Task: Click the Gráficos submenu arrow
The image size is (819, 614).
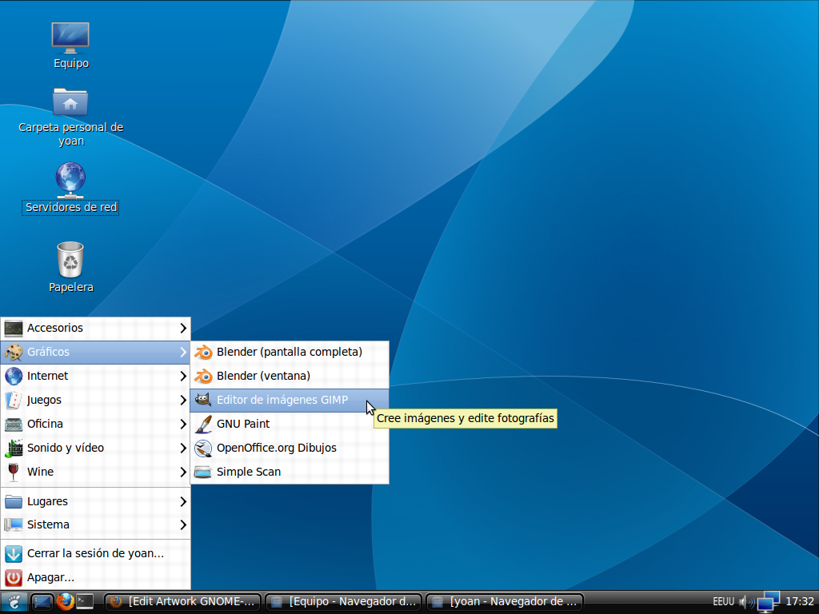Action: pos(183,352)
